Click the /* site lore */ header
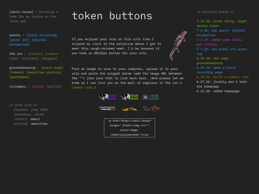This screenshot has width=259, height=194. pos(24,105)
